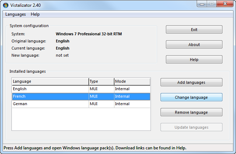Sort by the Mode column header
The height and width of the screenshot is (154, 236).
tap(132, 82)
